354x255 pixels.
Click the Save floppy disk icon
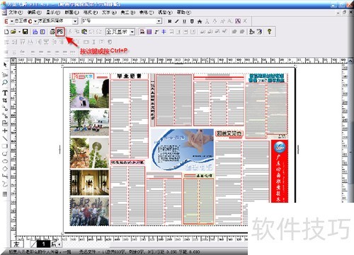tap(25, 32)
